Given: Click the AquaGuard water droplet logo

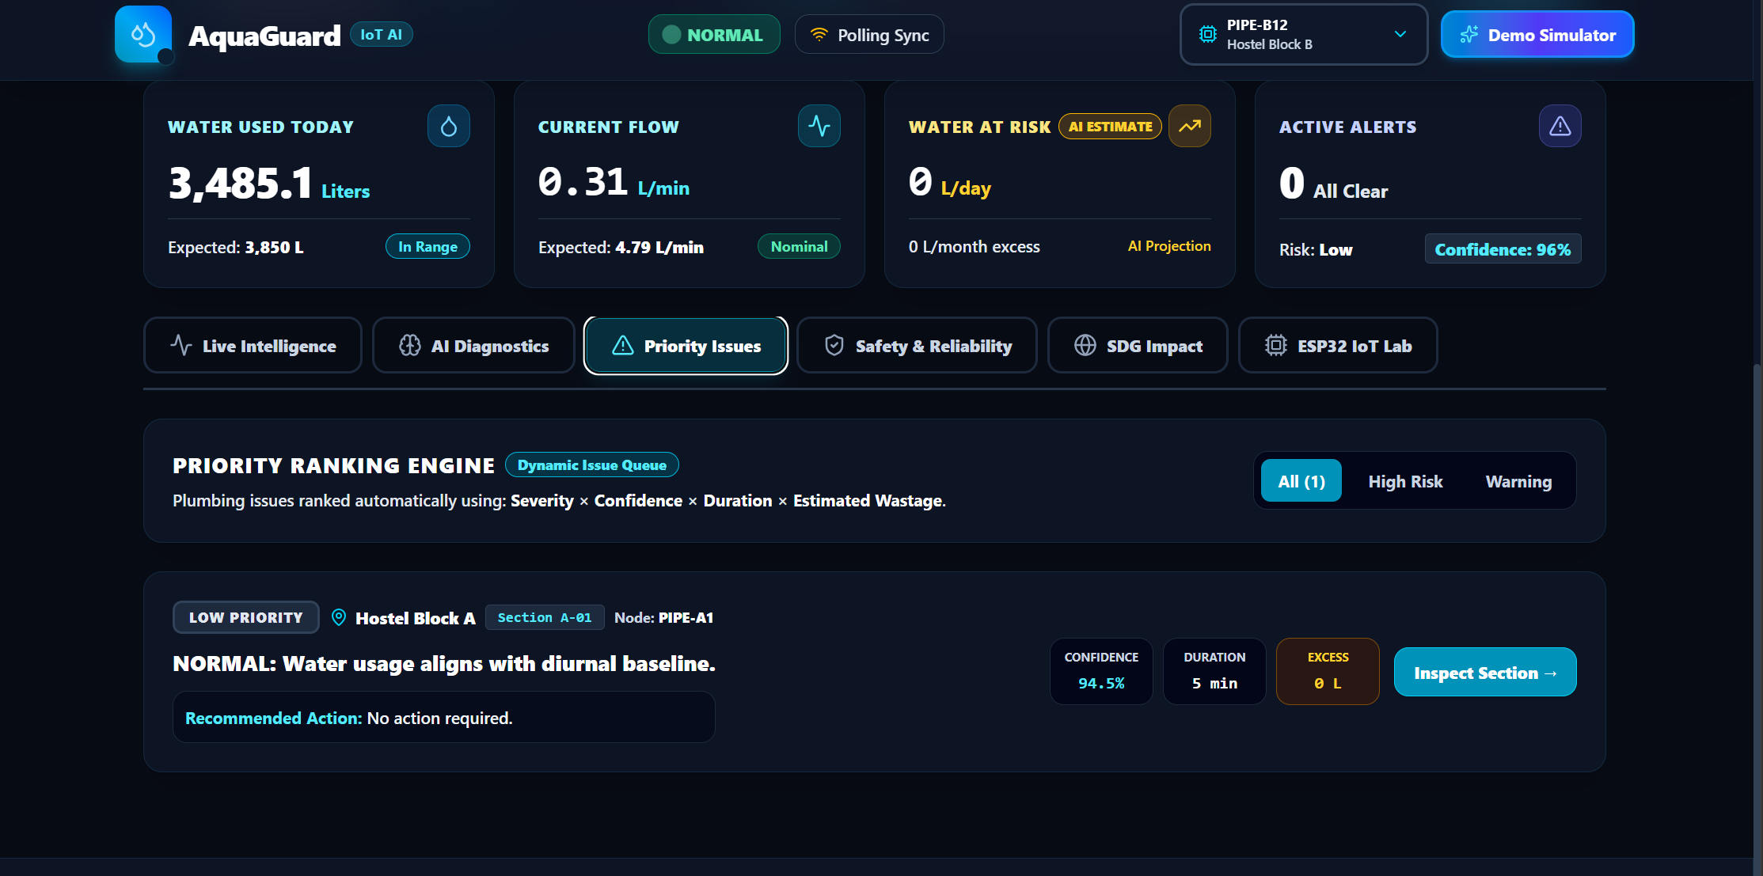Looking at the screenshot, I should (143, 34).
